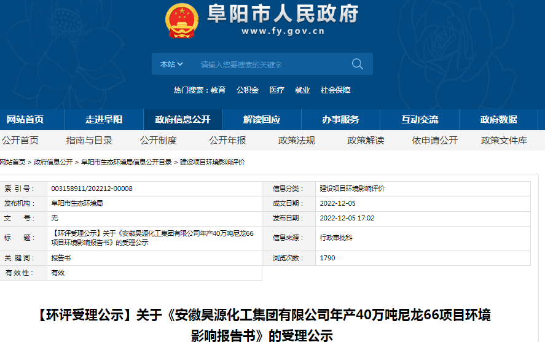
Task: Click 依申请公开 sub-navigation link
Action: click(x=435, y=141)
